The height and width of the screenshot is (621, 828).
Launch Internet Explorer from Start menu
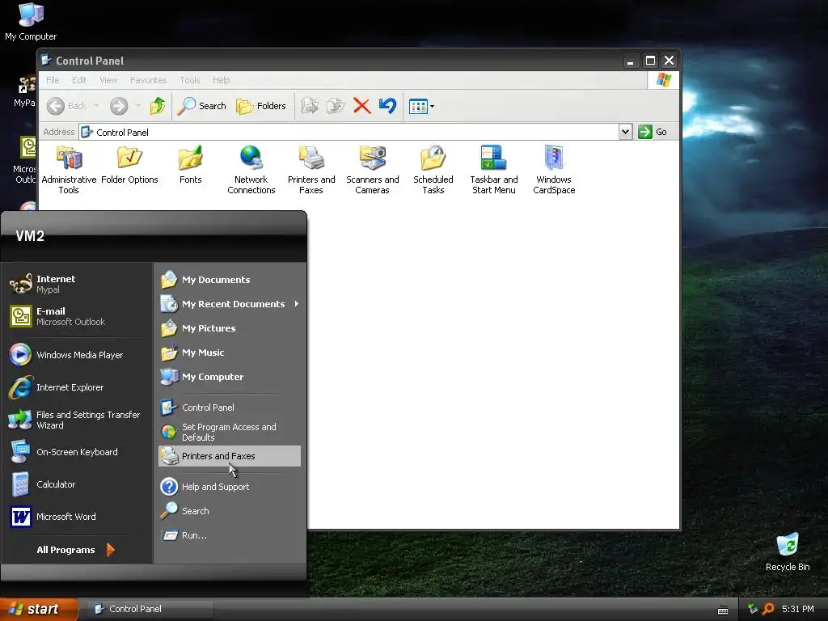click(77, 387)
